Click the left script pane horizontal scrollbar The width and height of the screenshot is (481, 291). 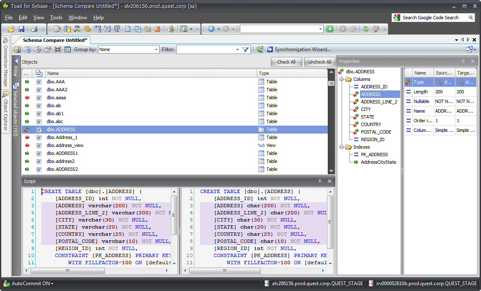(x=68, y=271)
